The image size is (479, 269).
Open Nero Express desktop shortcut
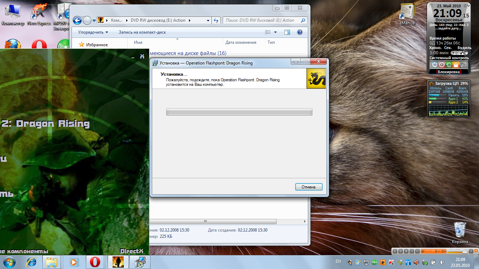(x=39, y=14)
